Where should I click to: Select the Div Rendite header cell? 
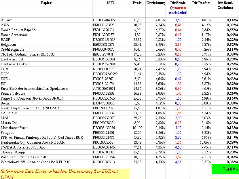[201, 9]
